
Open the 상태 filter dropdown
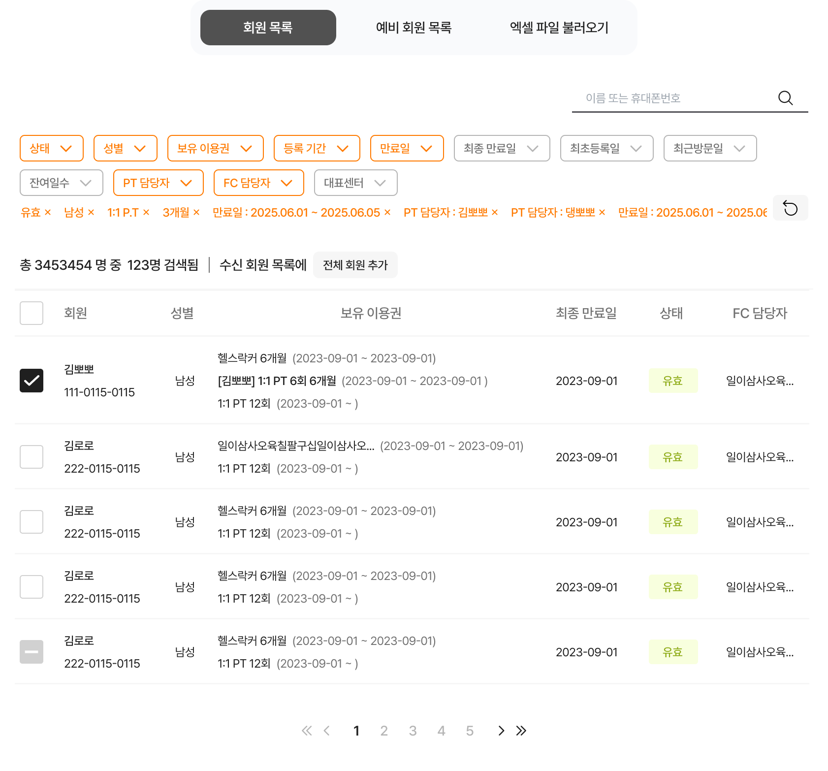[51, 148]
